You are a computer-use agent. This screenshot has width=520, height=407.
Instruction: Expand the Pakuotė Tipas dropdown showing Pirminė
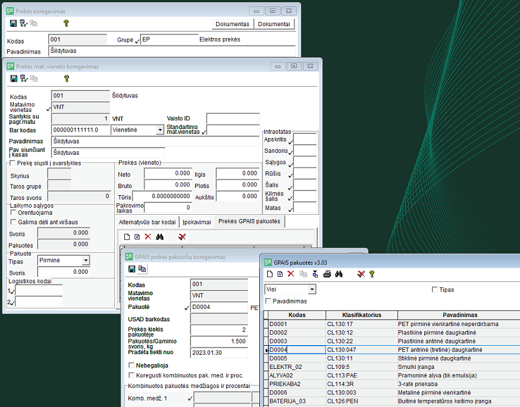pos(86,261)
